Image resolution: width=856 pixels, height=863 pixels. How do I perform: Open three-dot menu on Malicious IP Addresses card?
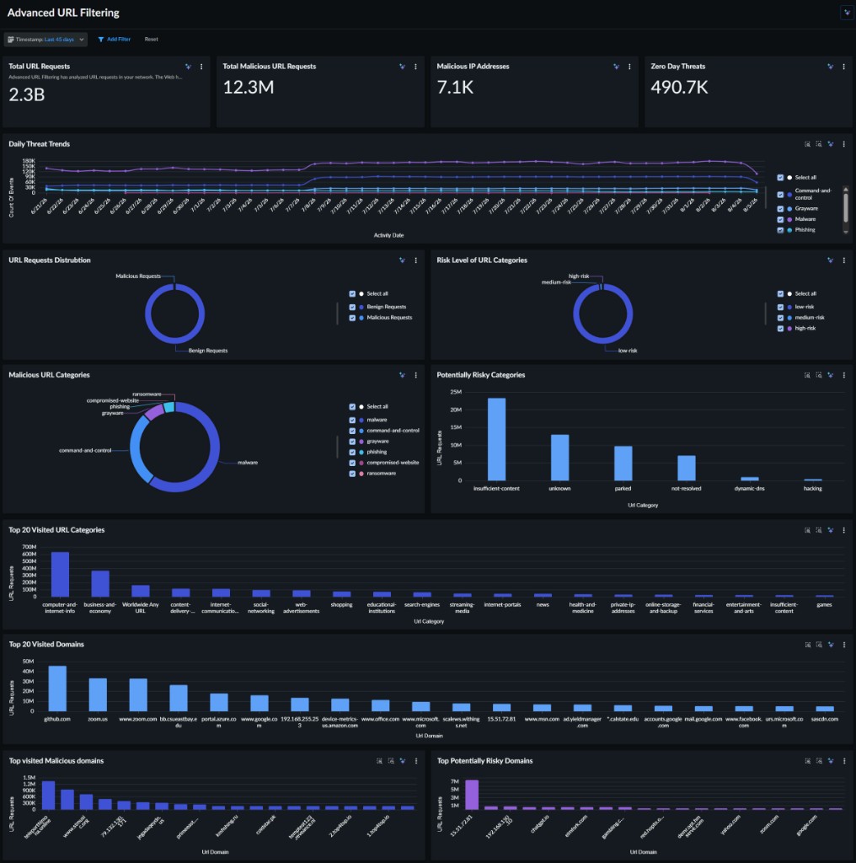629,67
